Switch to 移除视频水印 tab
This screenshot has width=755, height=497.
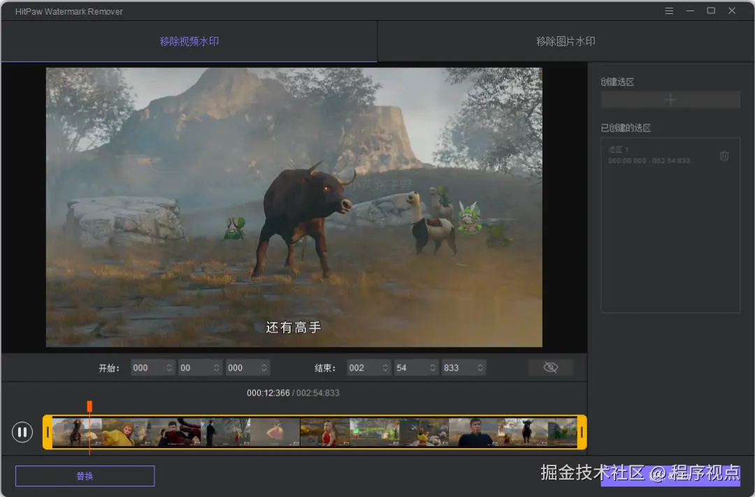click(x=189, y=41)
